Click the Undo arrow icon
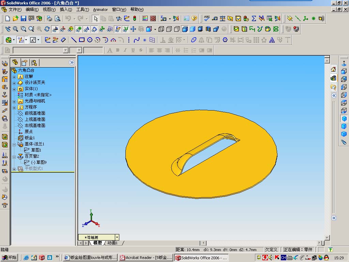The height and width of the screenshot is (262, 349). point(68,18)
